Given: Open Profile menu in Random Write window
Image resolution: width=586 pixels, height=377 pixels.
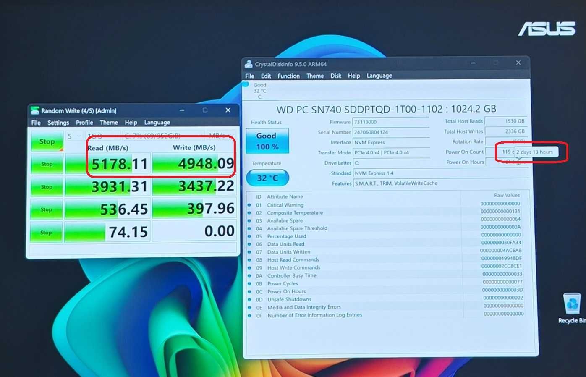Looking at the screenshot, I should 84,123.
